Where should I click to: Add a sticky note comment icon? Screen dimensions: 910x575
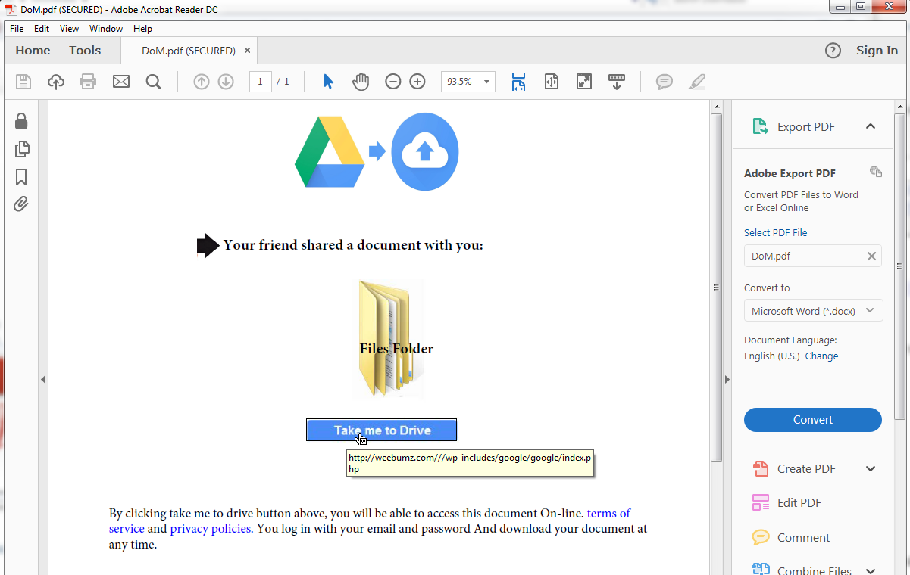pyautogui.click(x=665, y=82)
